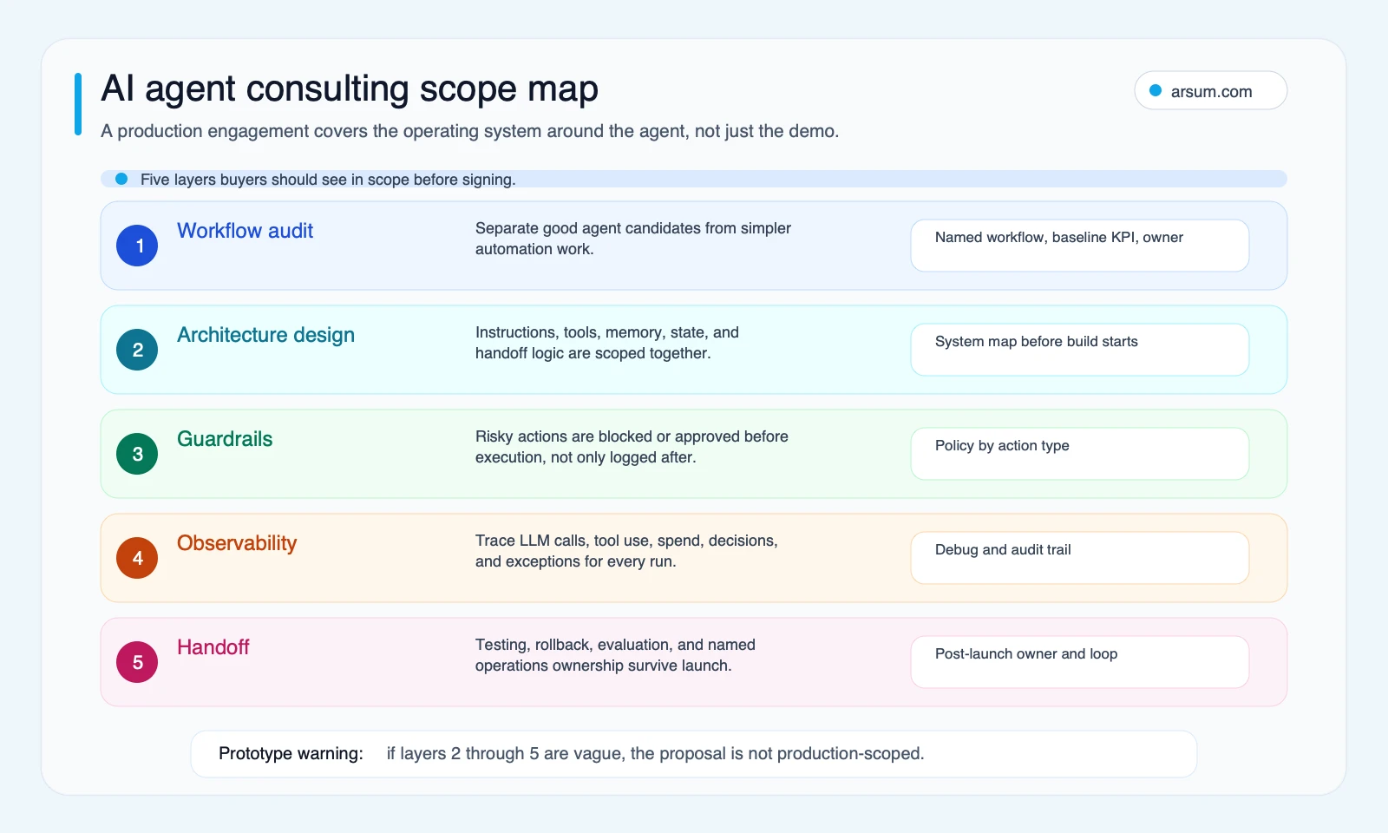The image size is (1388, 833).
Task: Click the number 1 circle badge
Action: pyautogui.click(x=137, y=246)
